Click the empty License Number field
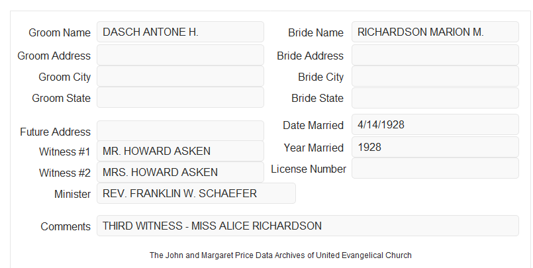Viewport: 533px width, 268px height. 435,168
